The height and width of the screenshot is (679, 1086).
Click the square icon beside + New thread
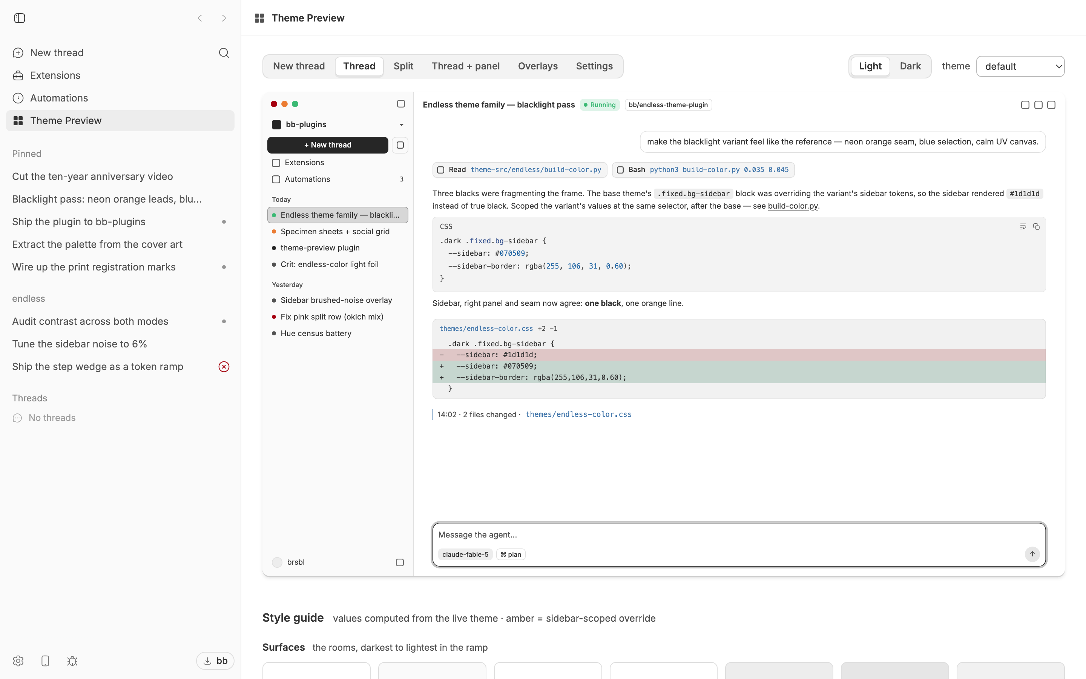[x=400, y=145]
